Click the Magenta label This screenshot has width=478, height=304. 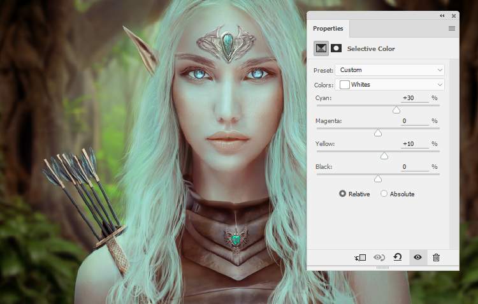328,120
